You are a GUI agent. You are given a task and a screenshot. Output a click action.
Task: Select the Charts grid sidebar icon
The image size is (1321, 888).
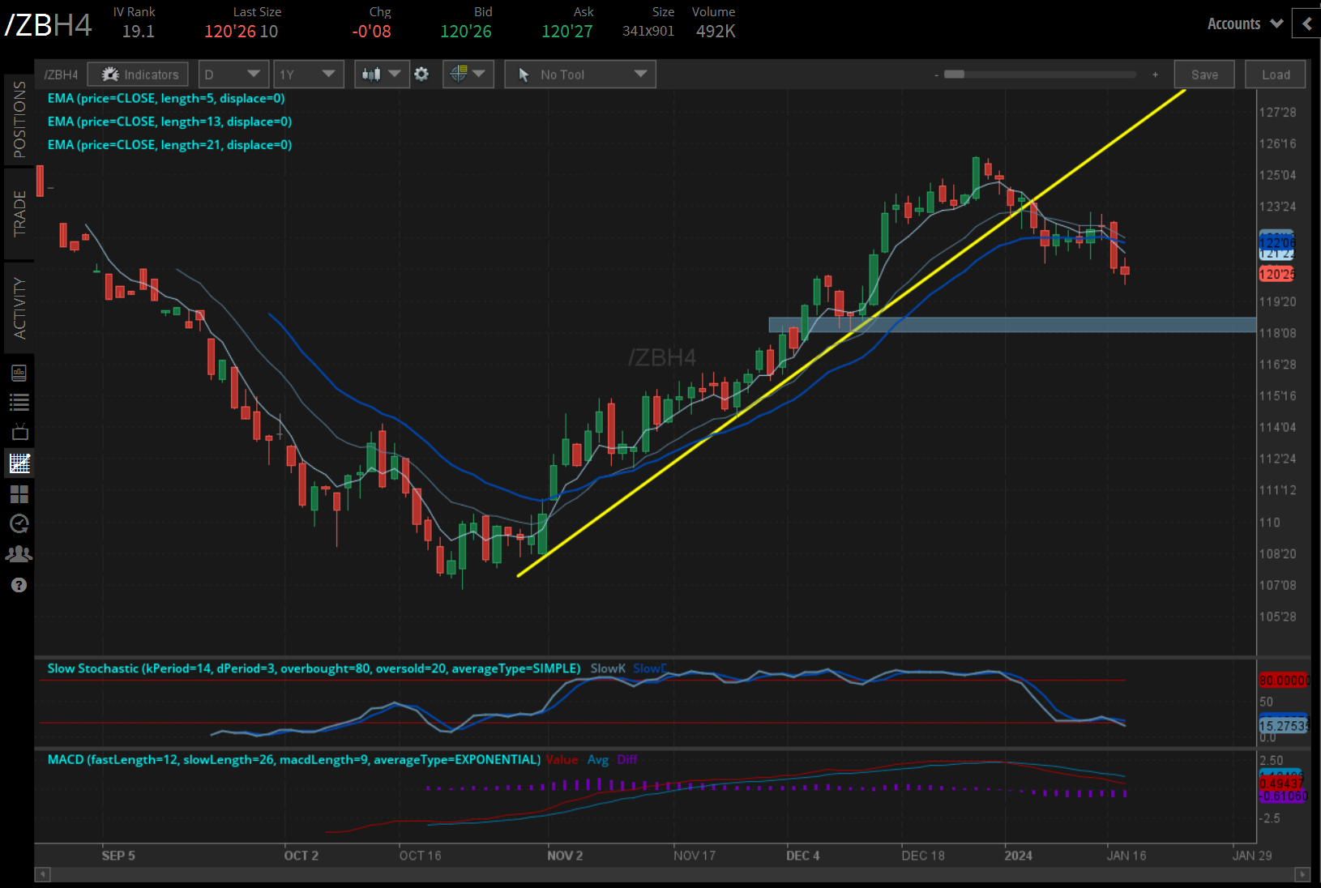19,463
